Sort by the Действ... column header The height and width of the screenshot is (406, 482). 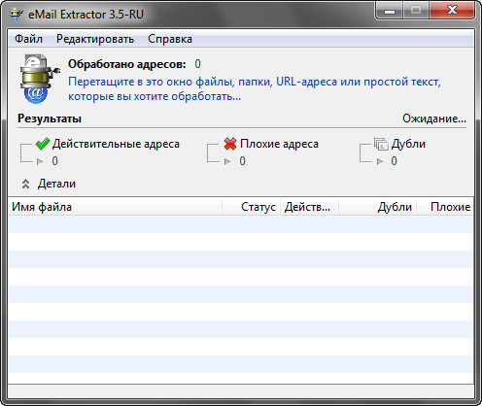tap(310, 207)
